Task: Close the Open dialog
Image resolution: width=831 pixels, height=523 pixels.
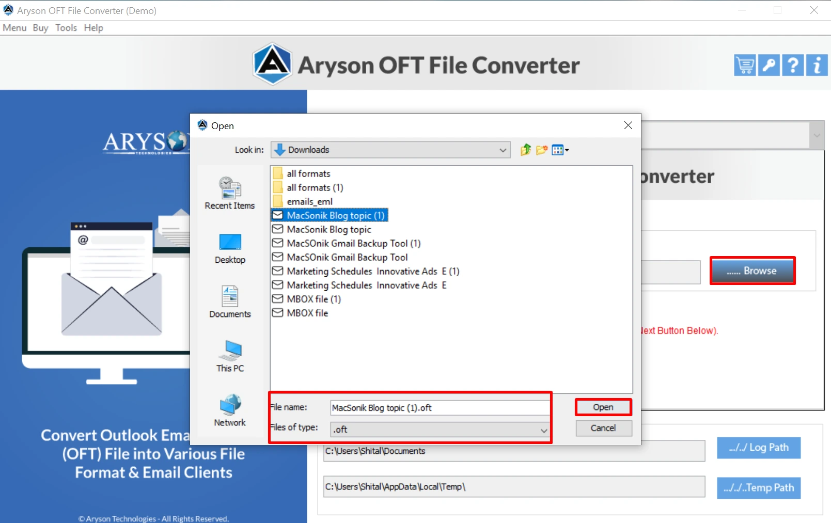Action: [x=628, y=125]
